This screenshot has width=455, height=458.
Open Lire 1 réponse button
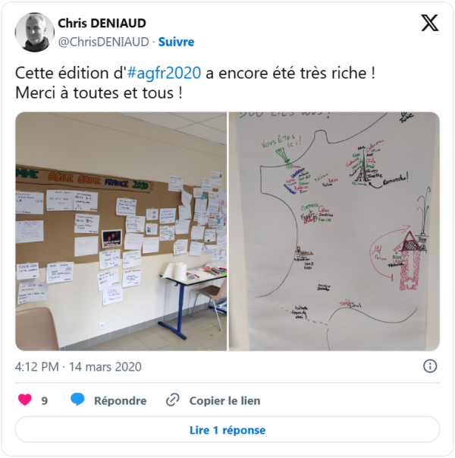point(227,430)
